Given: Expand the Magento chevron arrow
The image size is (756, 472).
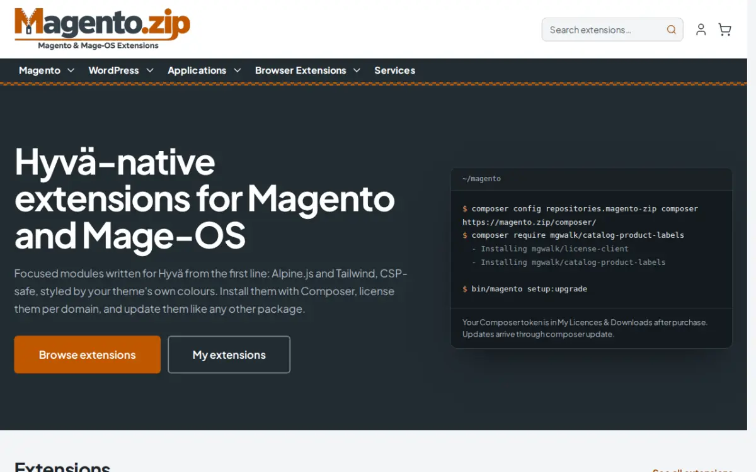Looking at the screenshot, I should 71,70.
